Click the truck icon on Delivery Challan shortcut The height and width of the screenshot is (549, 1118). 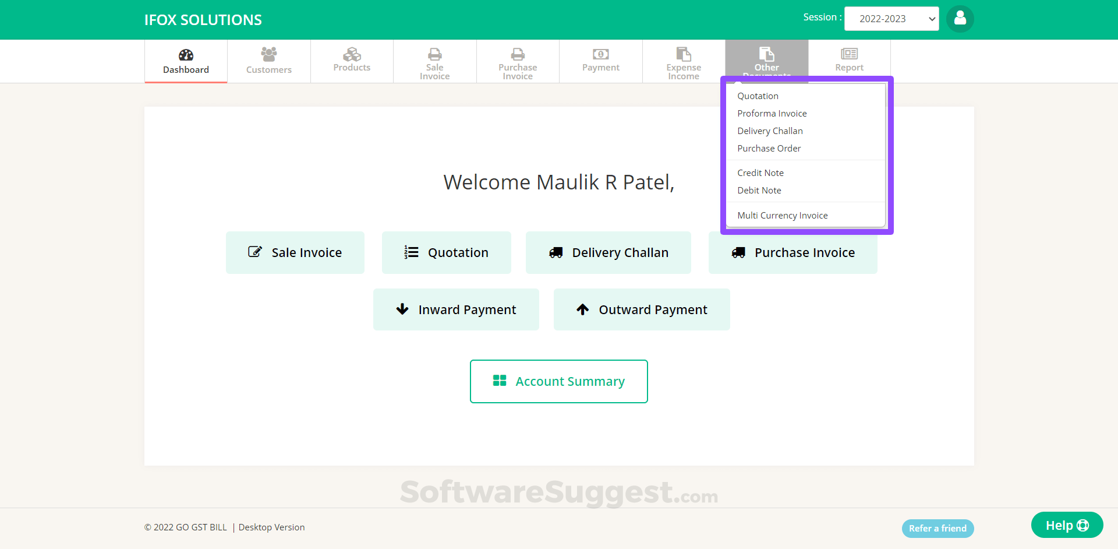tap(555, 252)
